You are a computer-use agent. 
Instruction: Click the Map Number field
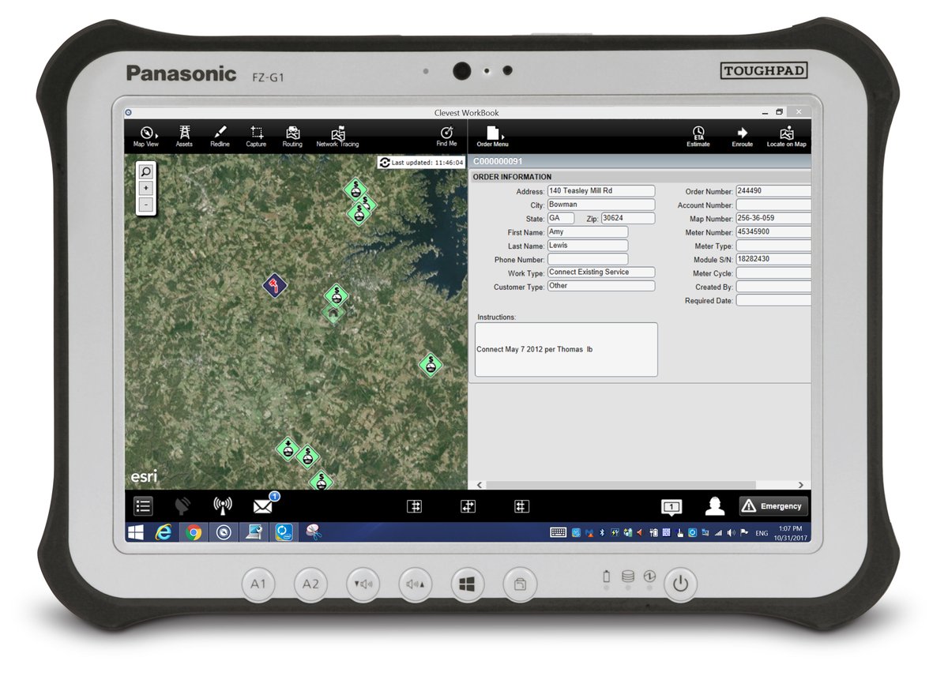coord(773,219)
